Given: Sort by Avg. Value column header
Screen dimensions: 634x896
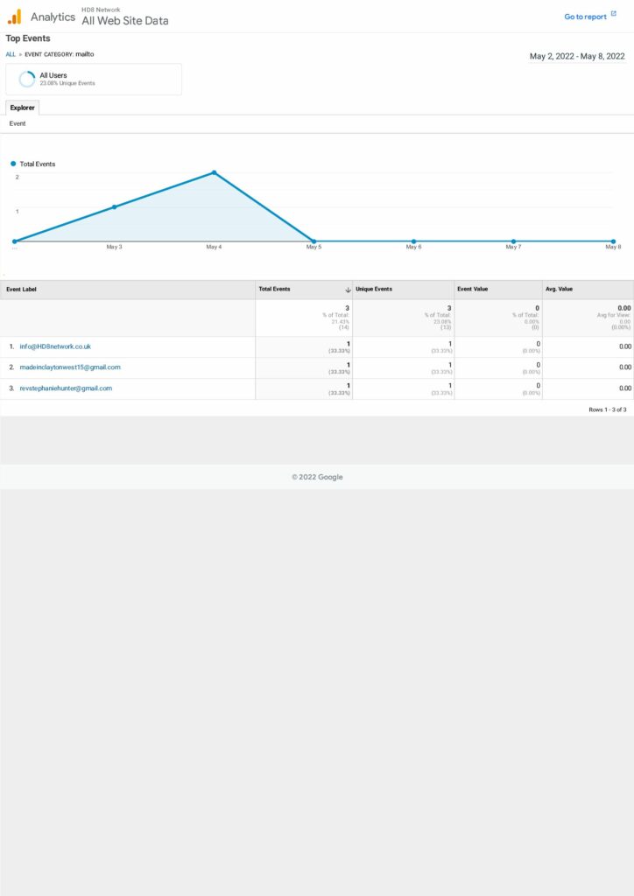Looking at the screenshot, I should (560, 289).
